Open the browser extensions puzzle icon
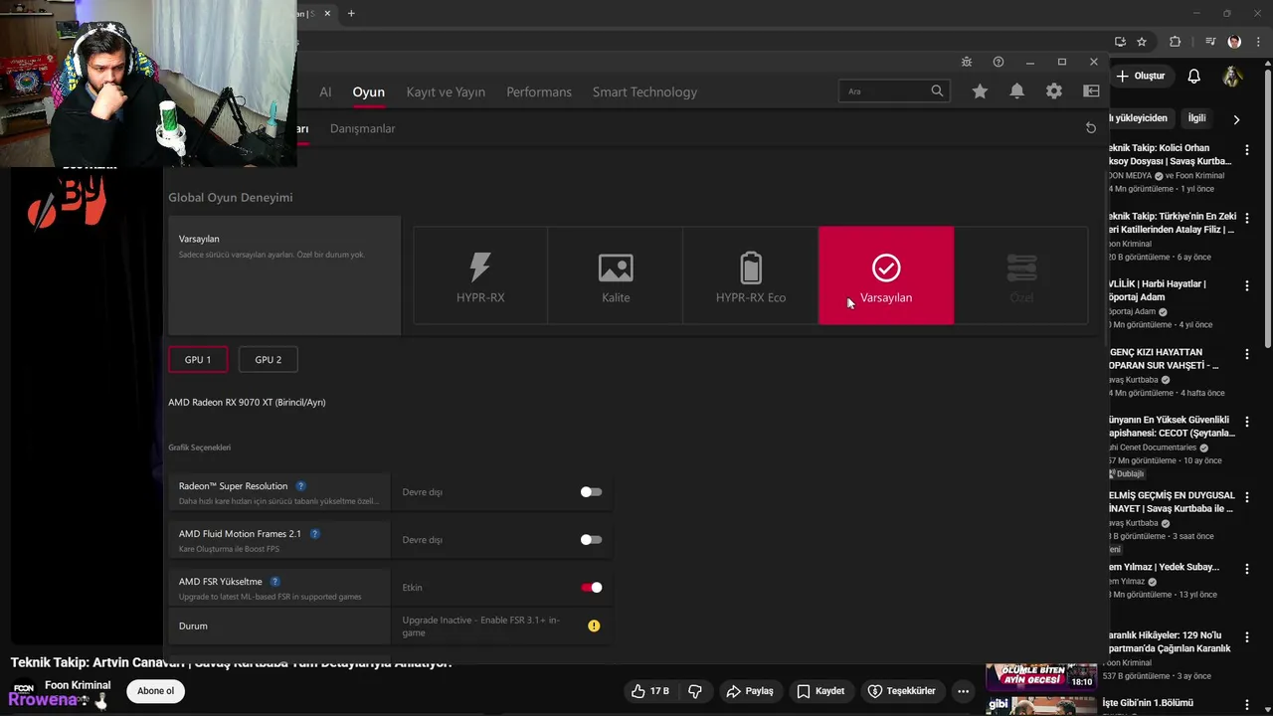1273x716 pixels. click(x=1175, y=42)
